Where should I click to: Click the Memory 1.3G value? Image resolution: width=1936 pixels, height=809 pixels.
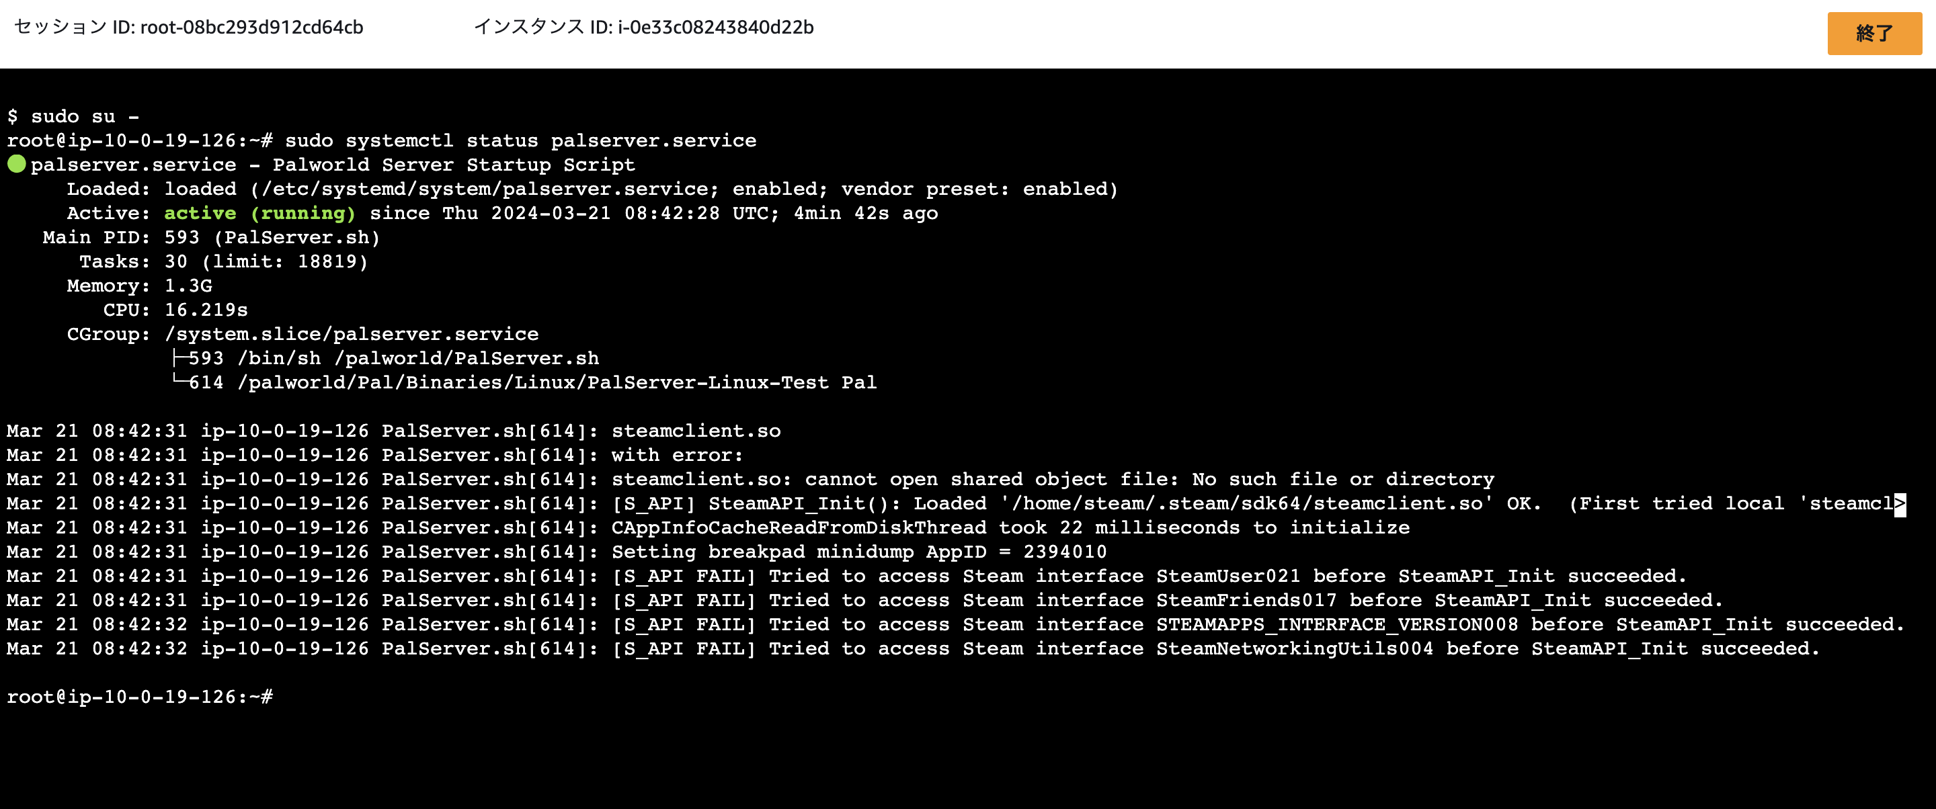pos(188,286)
